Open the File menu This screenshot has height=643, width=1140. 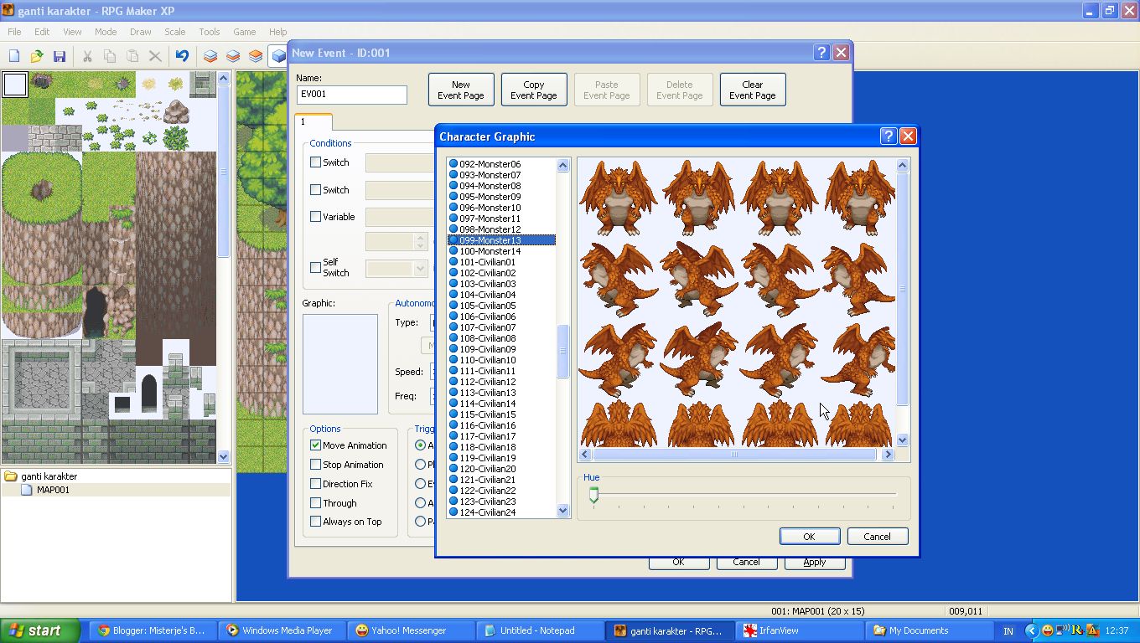click(14, 32)
